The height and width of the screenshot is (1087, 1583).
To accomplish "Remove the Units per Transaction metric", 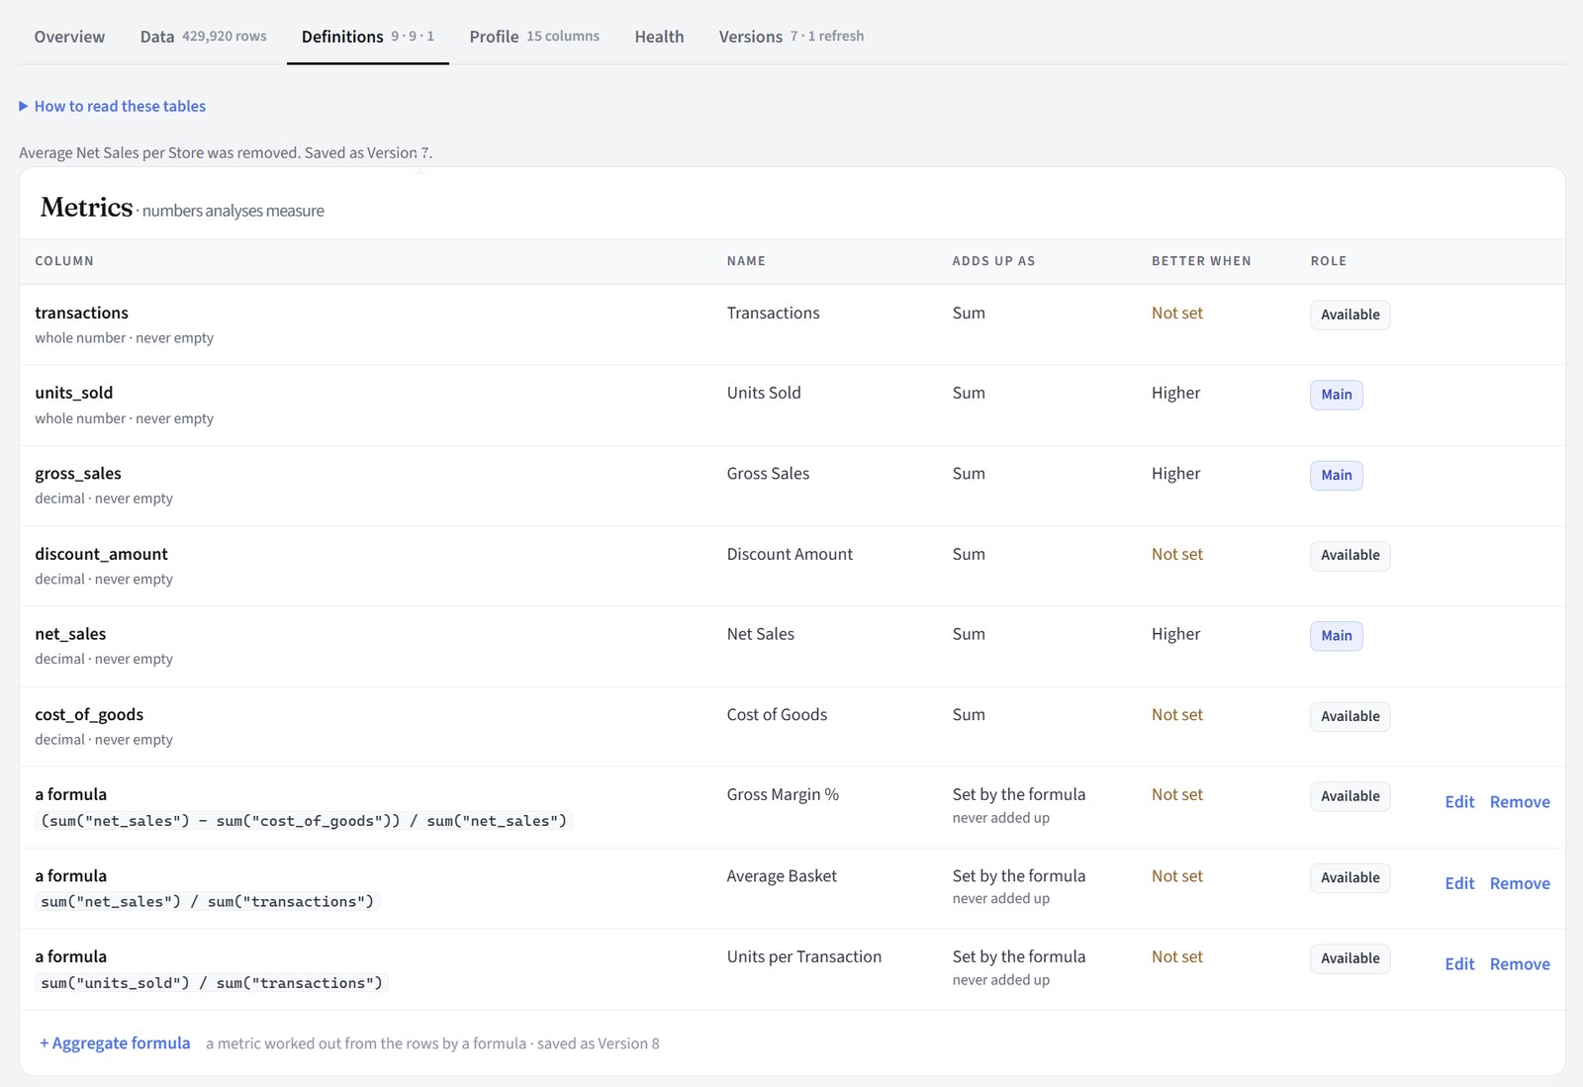I will click(x=1520, y=964).
